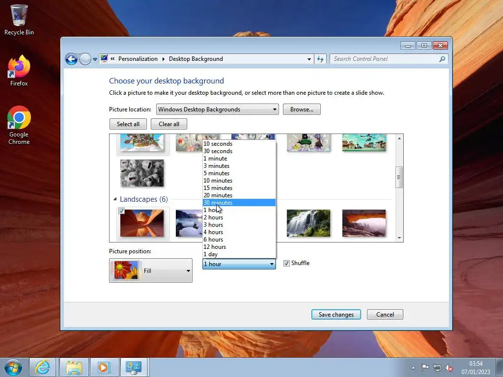Open Windows Media Player from taskbar
503x377 pixels.
click(x=104, y=367)
